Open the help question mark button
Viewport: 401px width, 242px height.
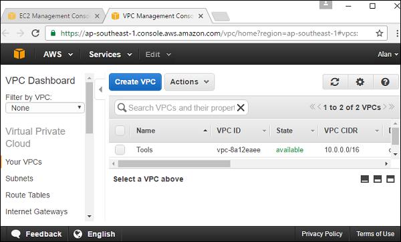pos(385,82)
